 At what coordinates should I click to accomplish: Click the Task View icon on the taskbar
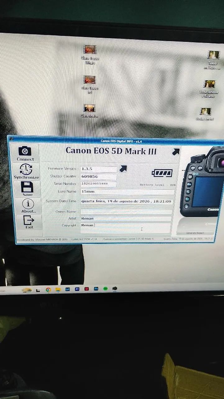(38, 290)
